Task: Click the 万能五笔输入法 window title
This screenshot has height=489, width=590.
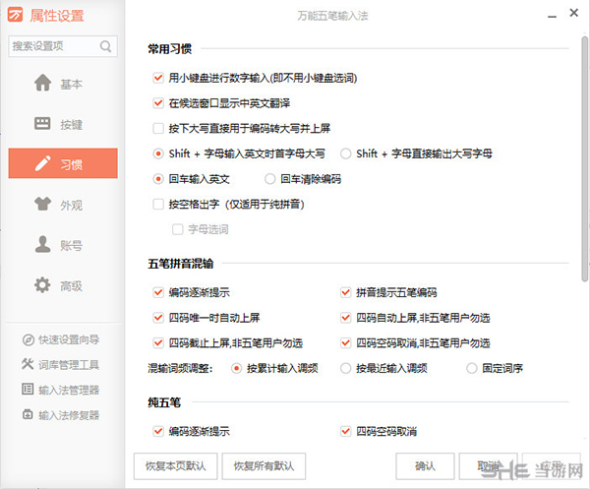Action: [332, 16]
